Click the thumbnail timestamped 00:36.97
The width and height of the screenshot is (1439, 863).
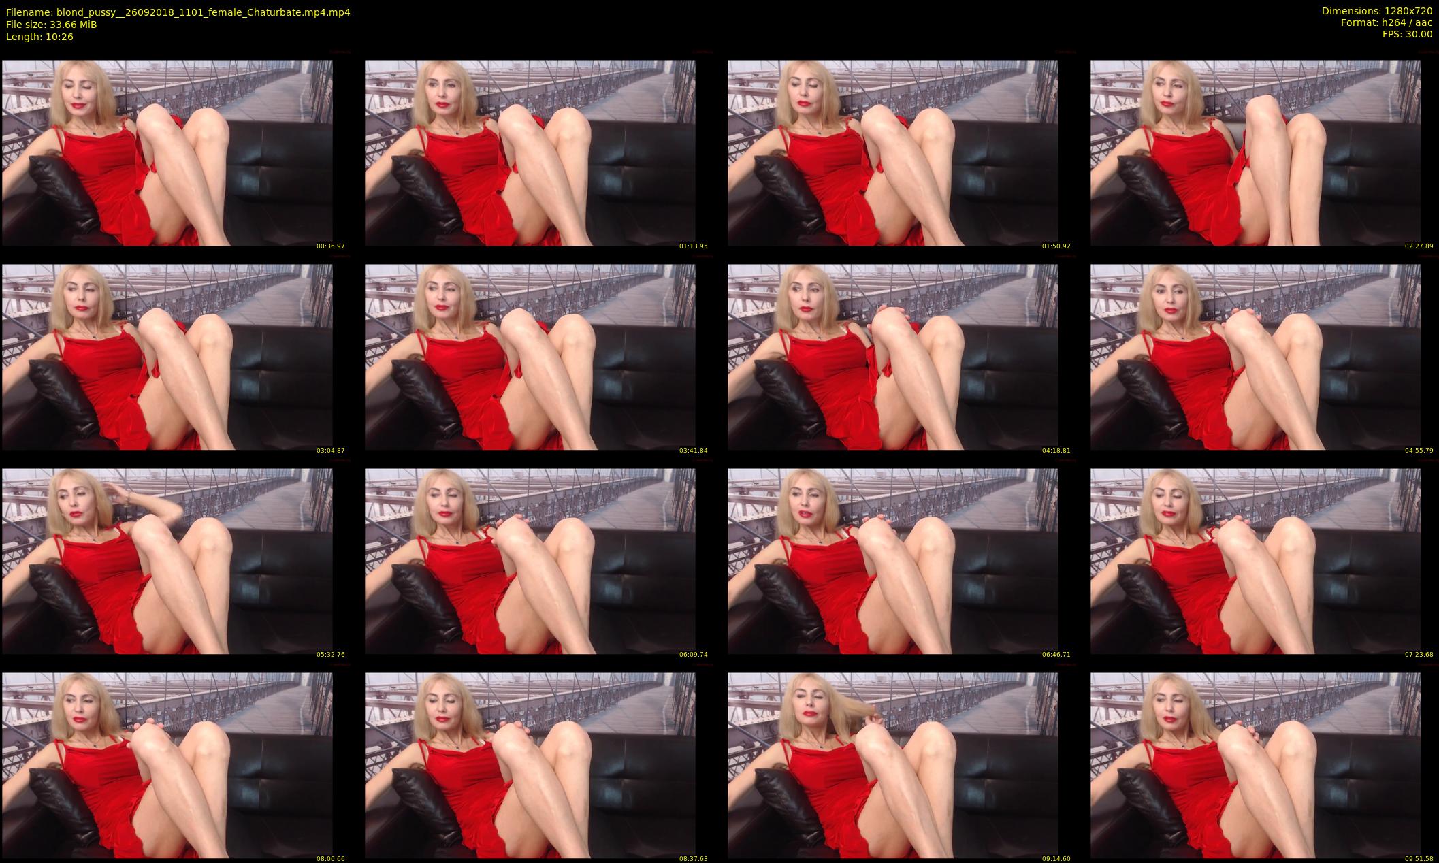click(167, 152)
